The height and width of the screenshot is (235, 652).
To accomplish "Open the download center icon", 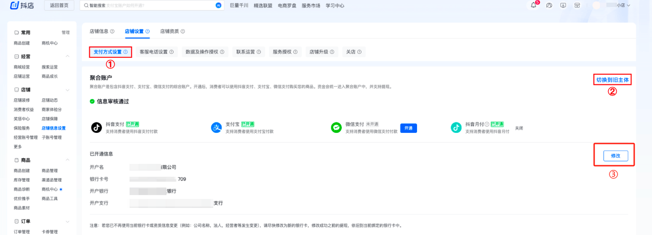I will tap(563, 5).
